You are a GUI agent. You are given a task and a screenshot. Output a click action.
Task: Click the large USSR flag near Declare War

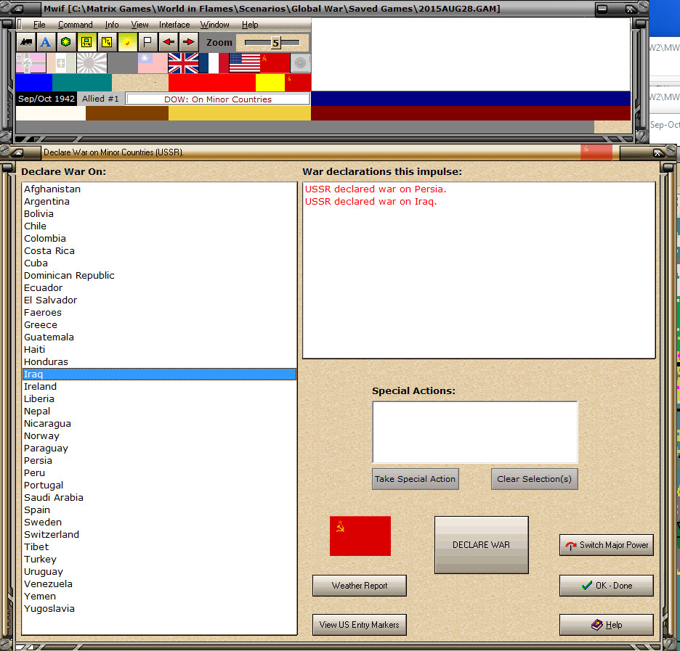[x=360, y=536]
